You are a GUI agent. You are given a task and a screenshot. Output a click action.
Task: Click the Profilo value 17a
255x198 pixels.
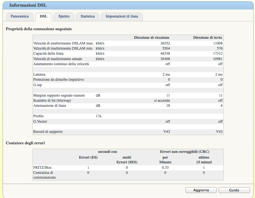click(98, 116)
